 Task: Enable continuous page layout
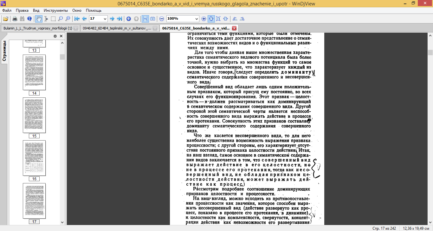pos(145,19)
